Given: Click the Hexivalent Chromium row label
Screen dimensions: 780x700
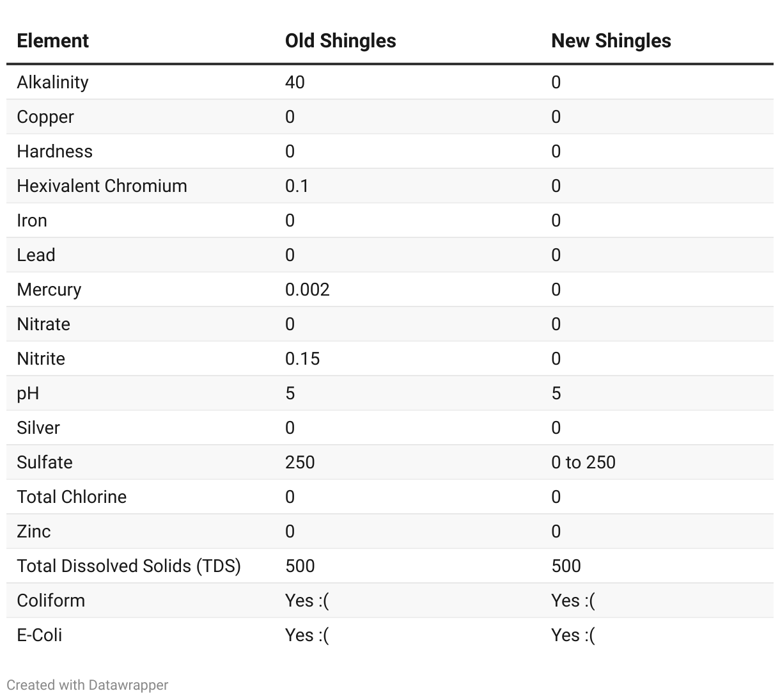Looking at the screenshot, I should (x=102, y=186).
